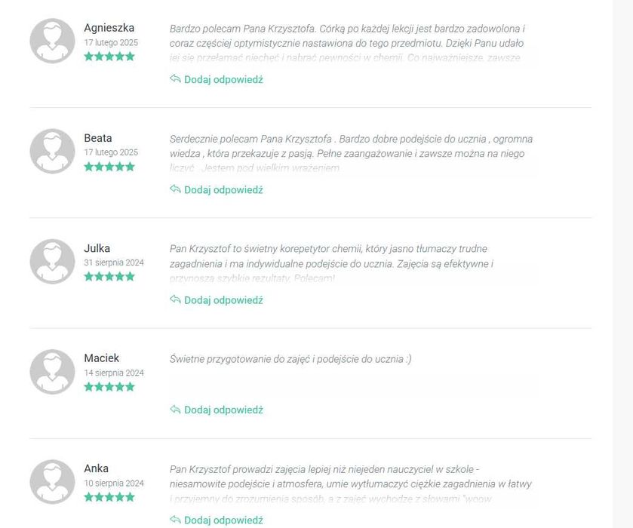This screenshot has height=528, width=633.
Task: Click the reviewer name Maciek
Action: tap(101, 358)
